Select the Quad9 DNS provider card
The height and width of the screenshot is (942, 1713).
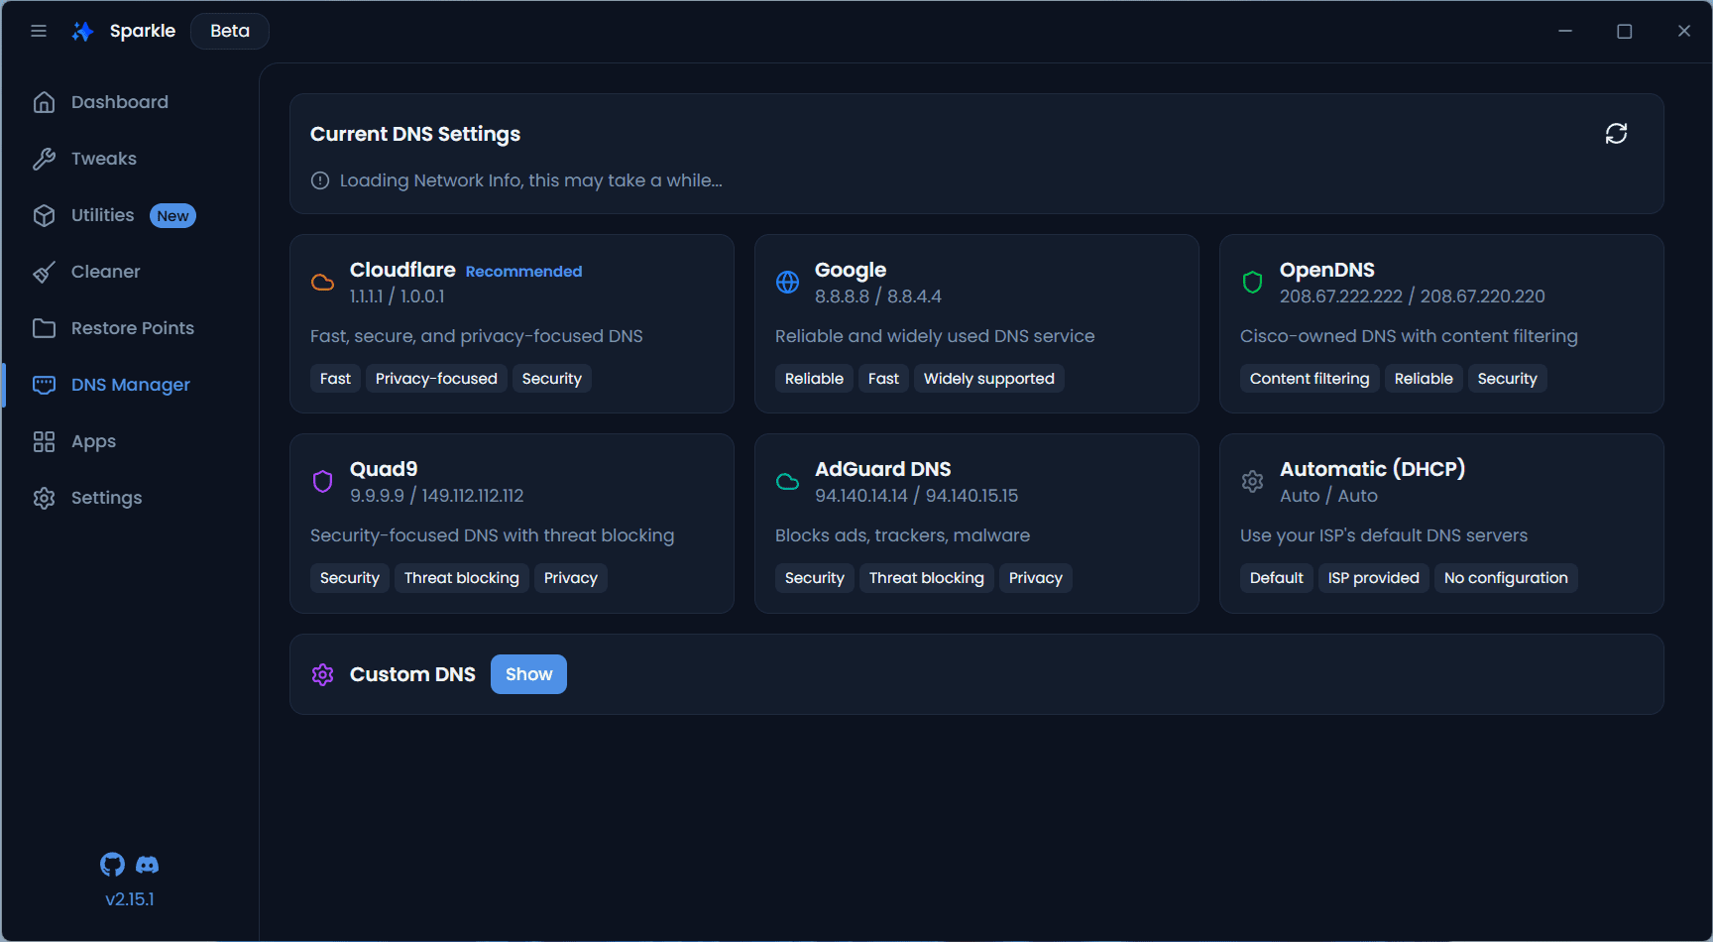click(512, 523)
